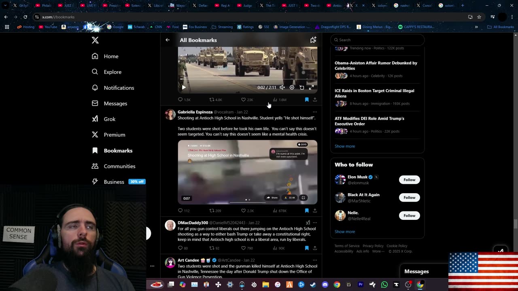
Task: Open Gabriella Espinoza's profile avatar
Action: coord(170,114)
